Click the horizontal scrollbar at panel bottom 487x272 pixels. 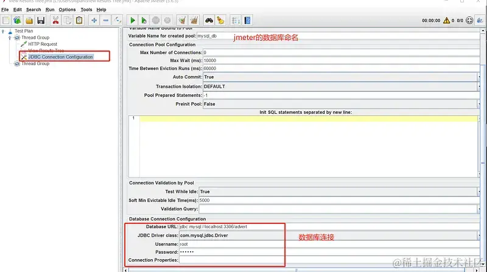click(301, 270)
